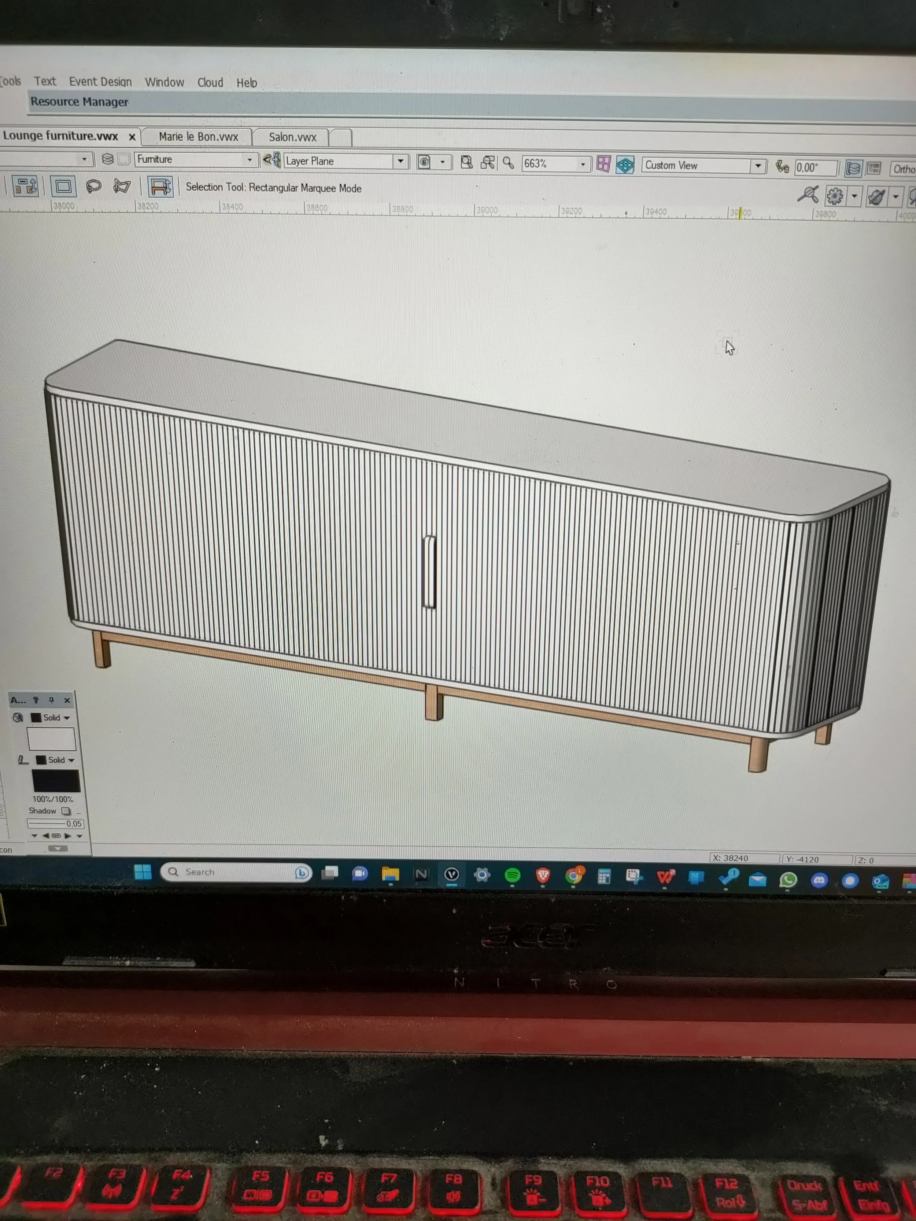Image resolution: width=916 pixels, height=1221 pixels.
Task: Select Rectangular Marquee Mode icon
Action: [63, 186]
